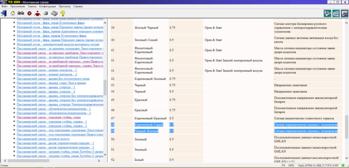Open link Пассажирский салон - рулевое колесо
Screen dimensions: 349x168
point(43,139)
